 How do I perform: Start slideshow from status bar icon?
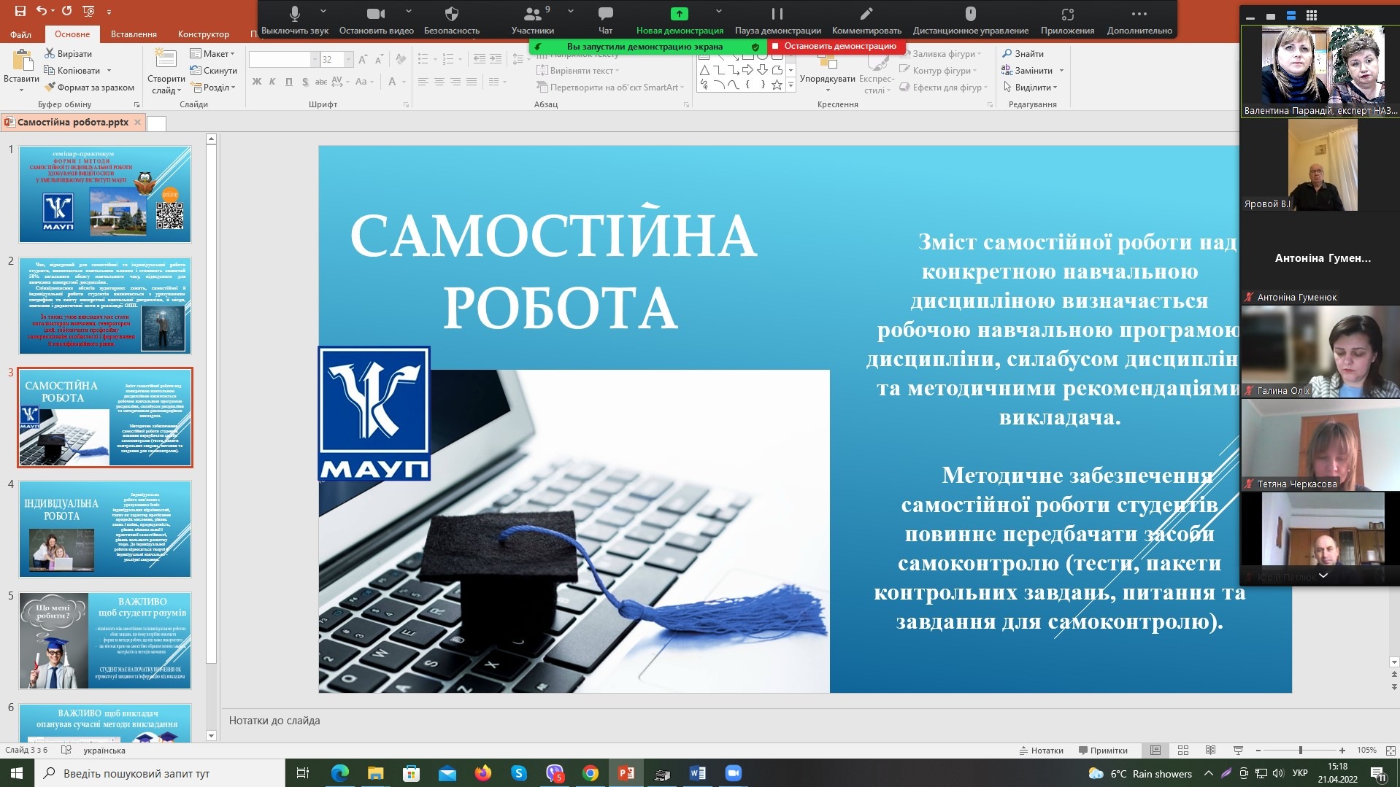click(1238, 751)
